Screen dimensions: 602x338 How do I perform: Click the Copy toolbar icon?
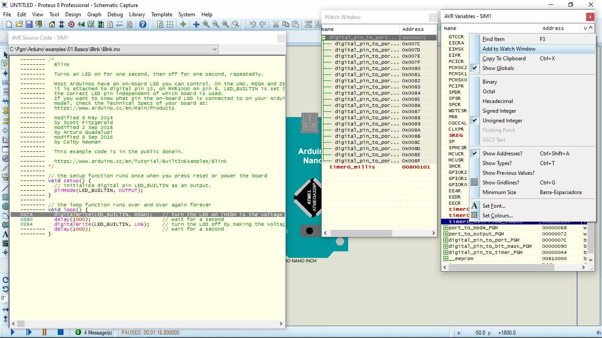(x=286, y=24)
